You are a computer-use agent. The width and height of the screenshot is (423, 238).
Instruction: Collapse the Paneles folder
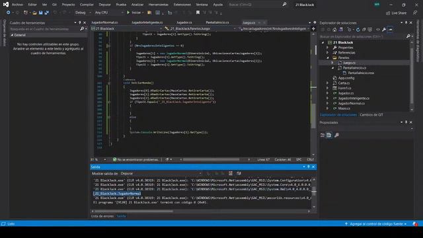[328, 58]
